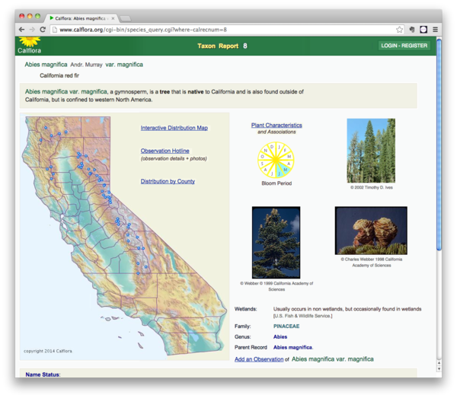Open the Chrome hamburger menu
Viewport: 457px width, 395px height.
tap(435, 30)
